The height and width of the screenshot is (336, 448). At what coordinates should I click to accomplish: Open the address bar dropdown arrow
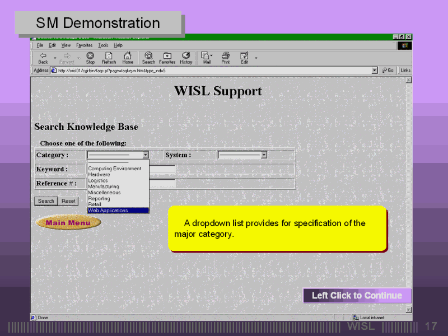click(x=375, y=71)
